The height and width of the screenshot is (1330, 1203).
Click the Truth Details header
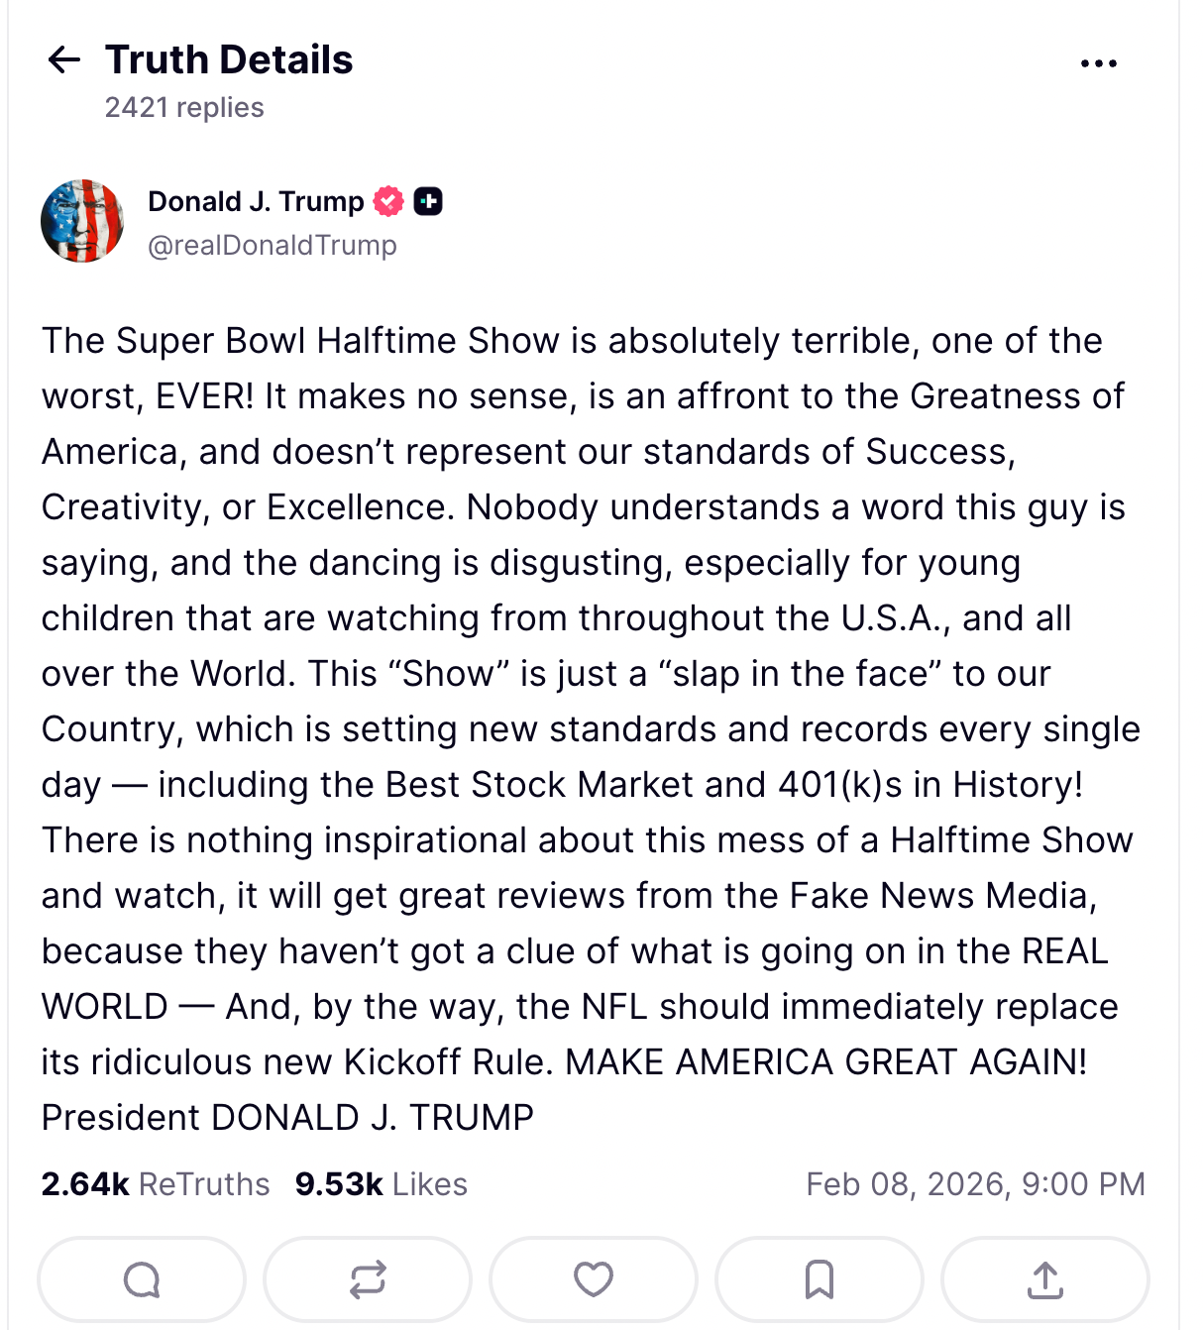(229, 58)
